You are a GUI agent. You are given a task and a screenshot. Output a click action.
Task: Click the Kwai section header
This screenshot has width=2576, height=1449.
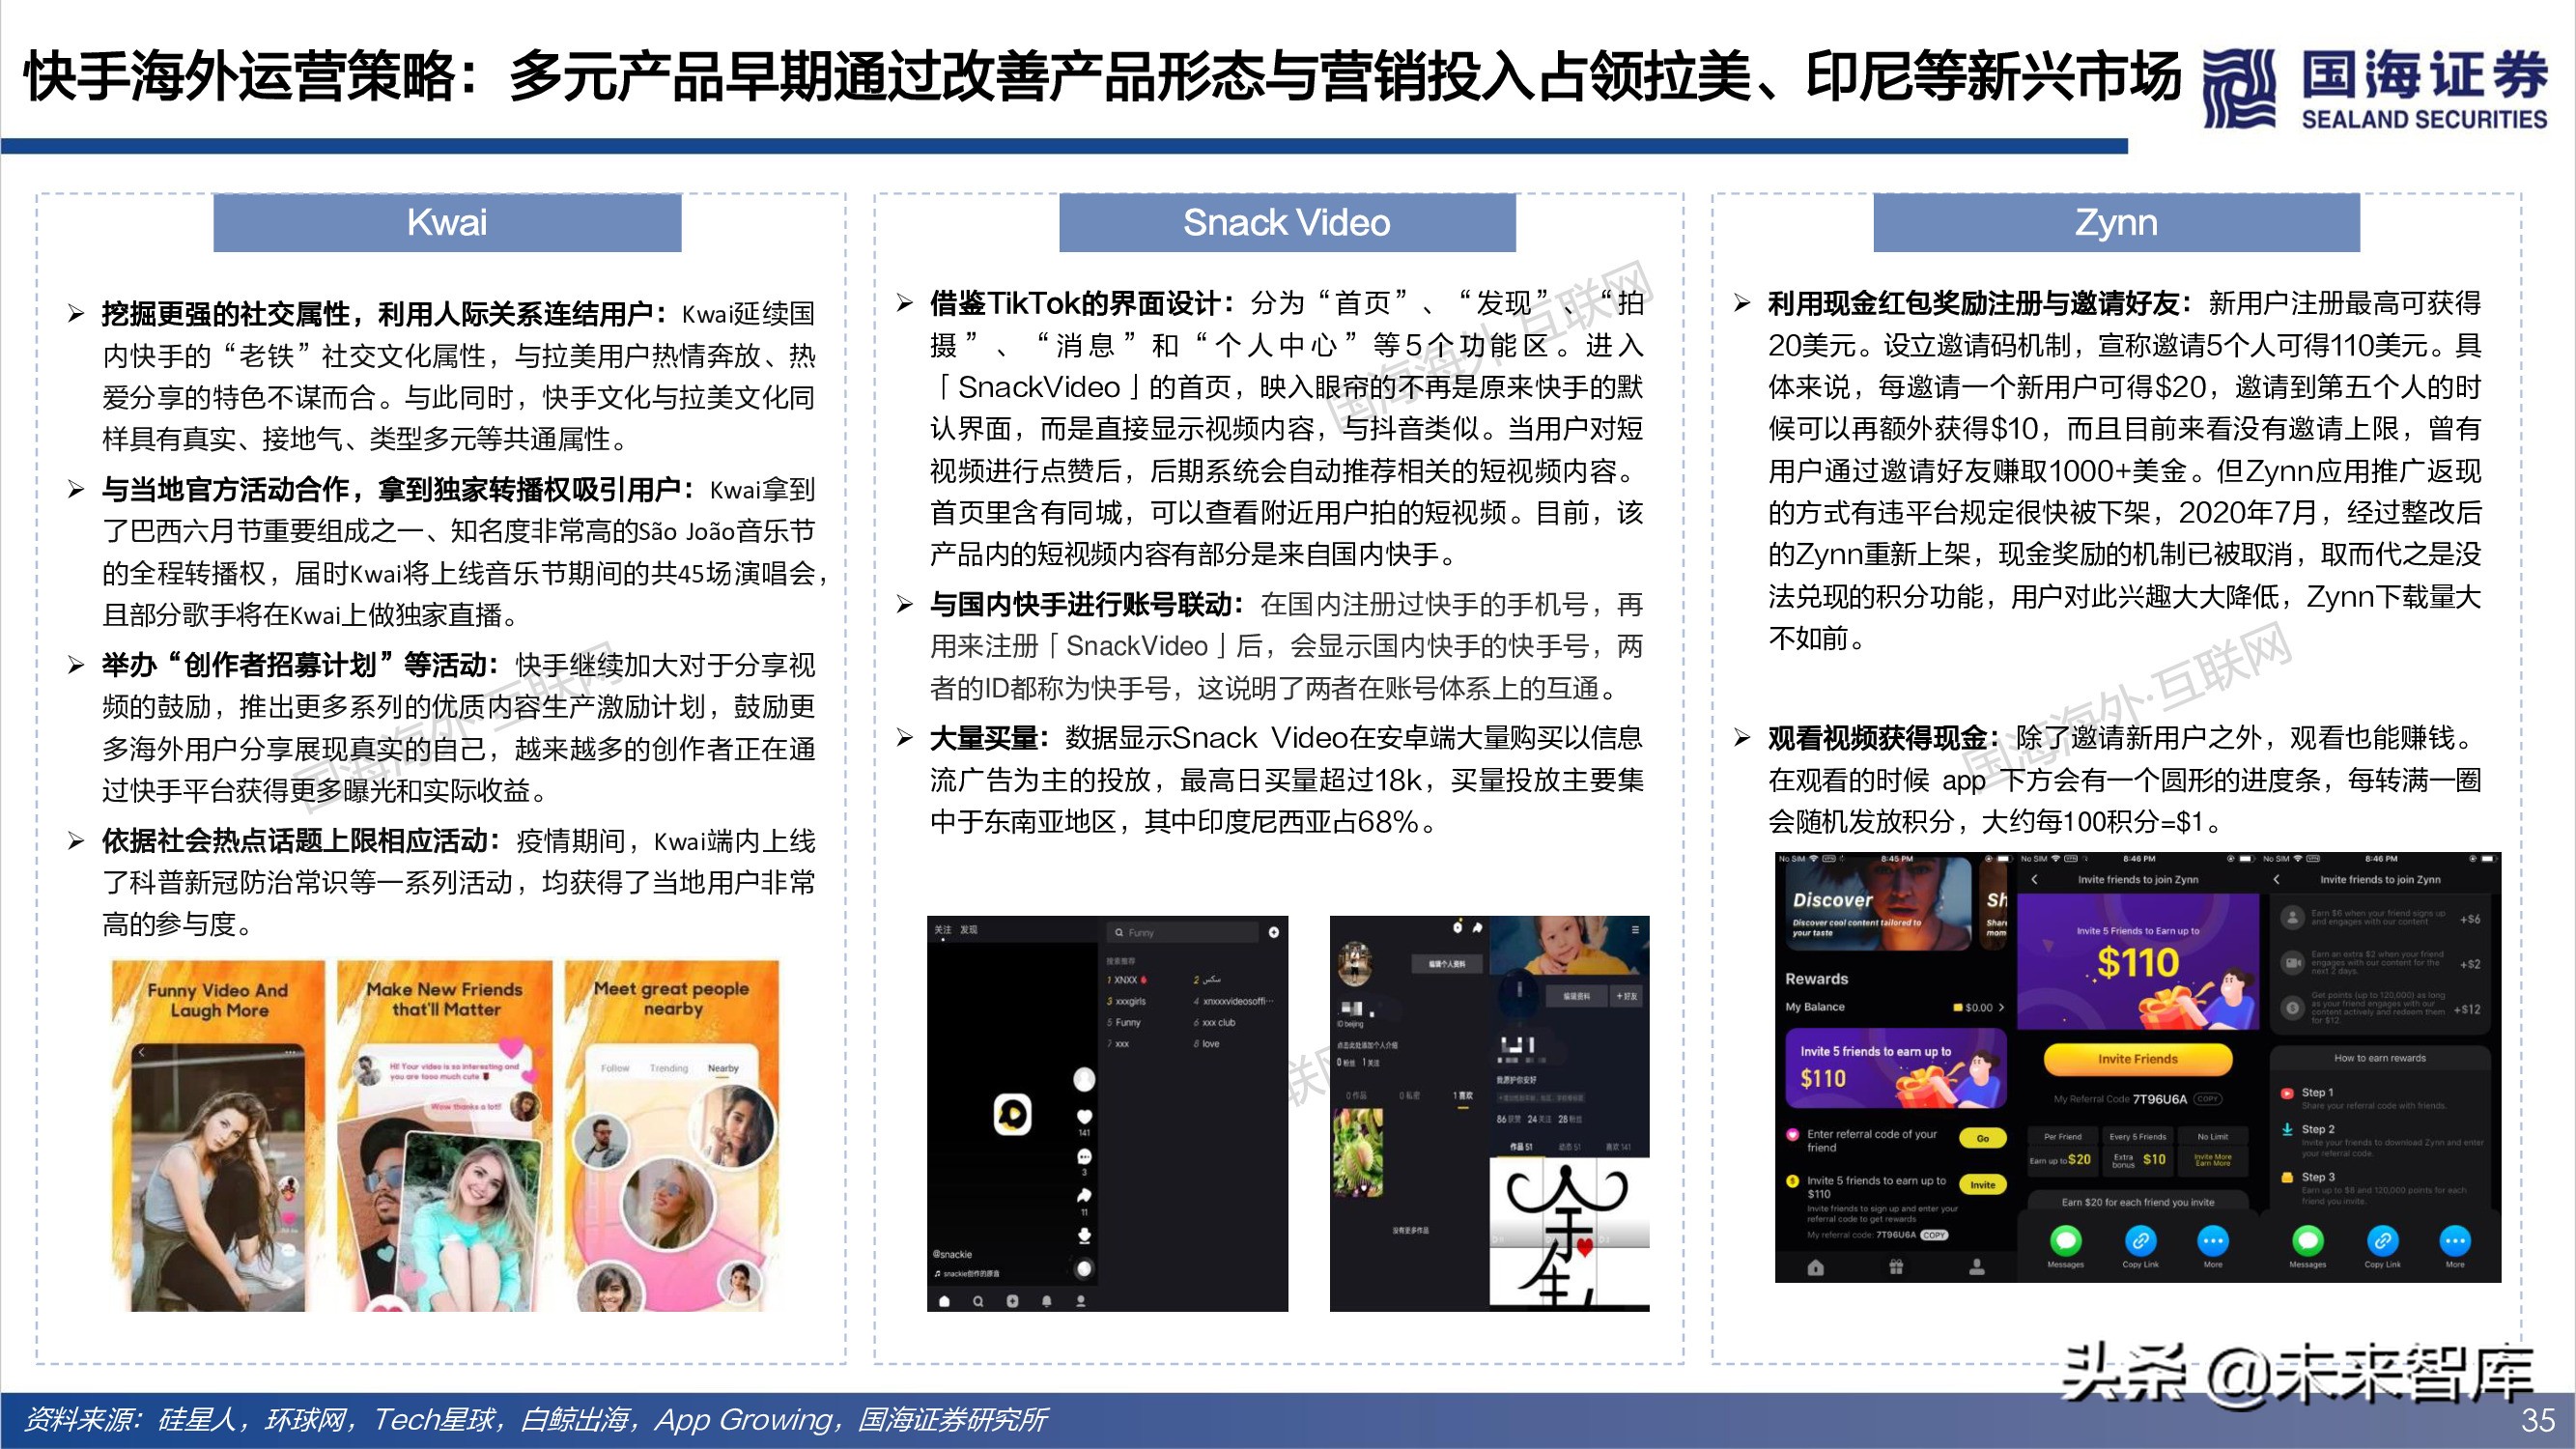[x=447, y=222]
